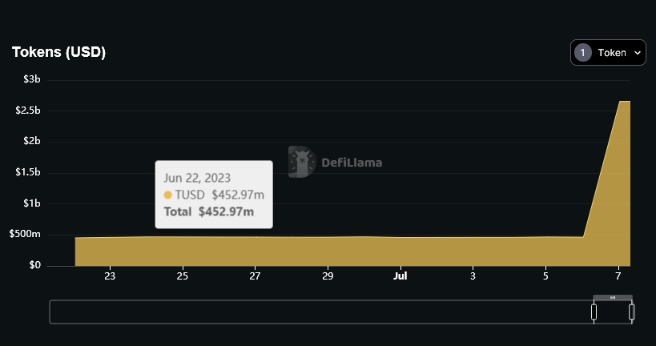Click the 23 date label on x-axis
This screenshot has height=346, width=656.
110,277
